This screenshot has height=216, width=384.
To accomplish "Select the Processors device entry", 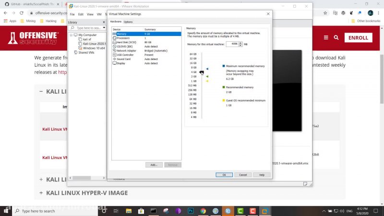I will pos(123,38).
